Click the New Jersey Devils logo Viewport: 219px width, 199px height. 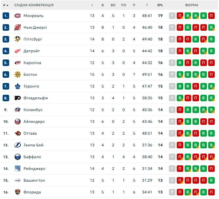18,27
